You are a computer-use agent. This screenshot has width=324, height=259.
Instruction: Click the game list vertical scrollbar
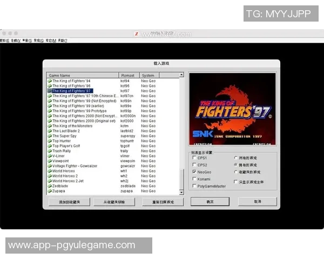[181, 135]
